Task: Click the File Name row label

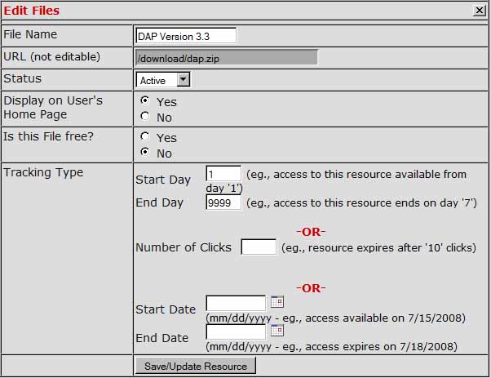Action: point(30,34)
